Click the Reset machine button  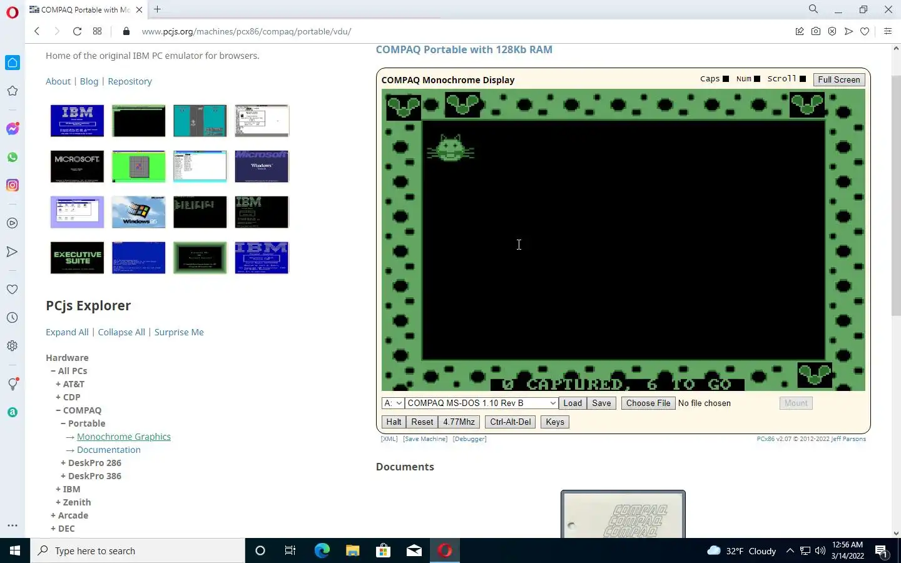[x=422, y=422]
